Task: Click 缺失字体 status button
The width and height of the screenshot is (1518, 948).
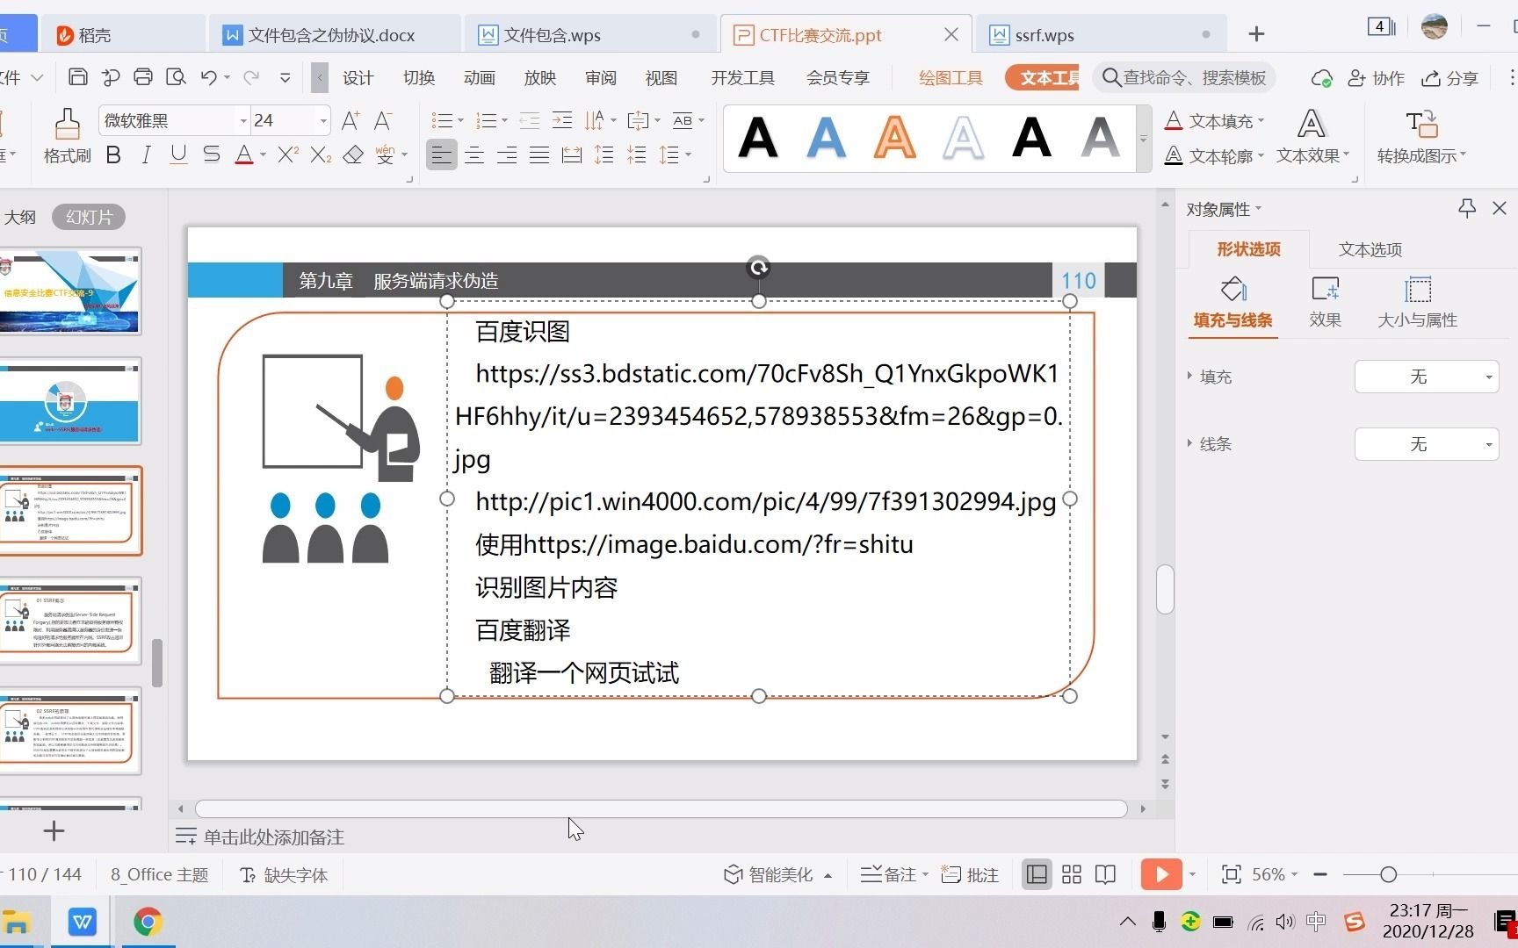Action: tap(284, 874)
